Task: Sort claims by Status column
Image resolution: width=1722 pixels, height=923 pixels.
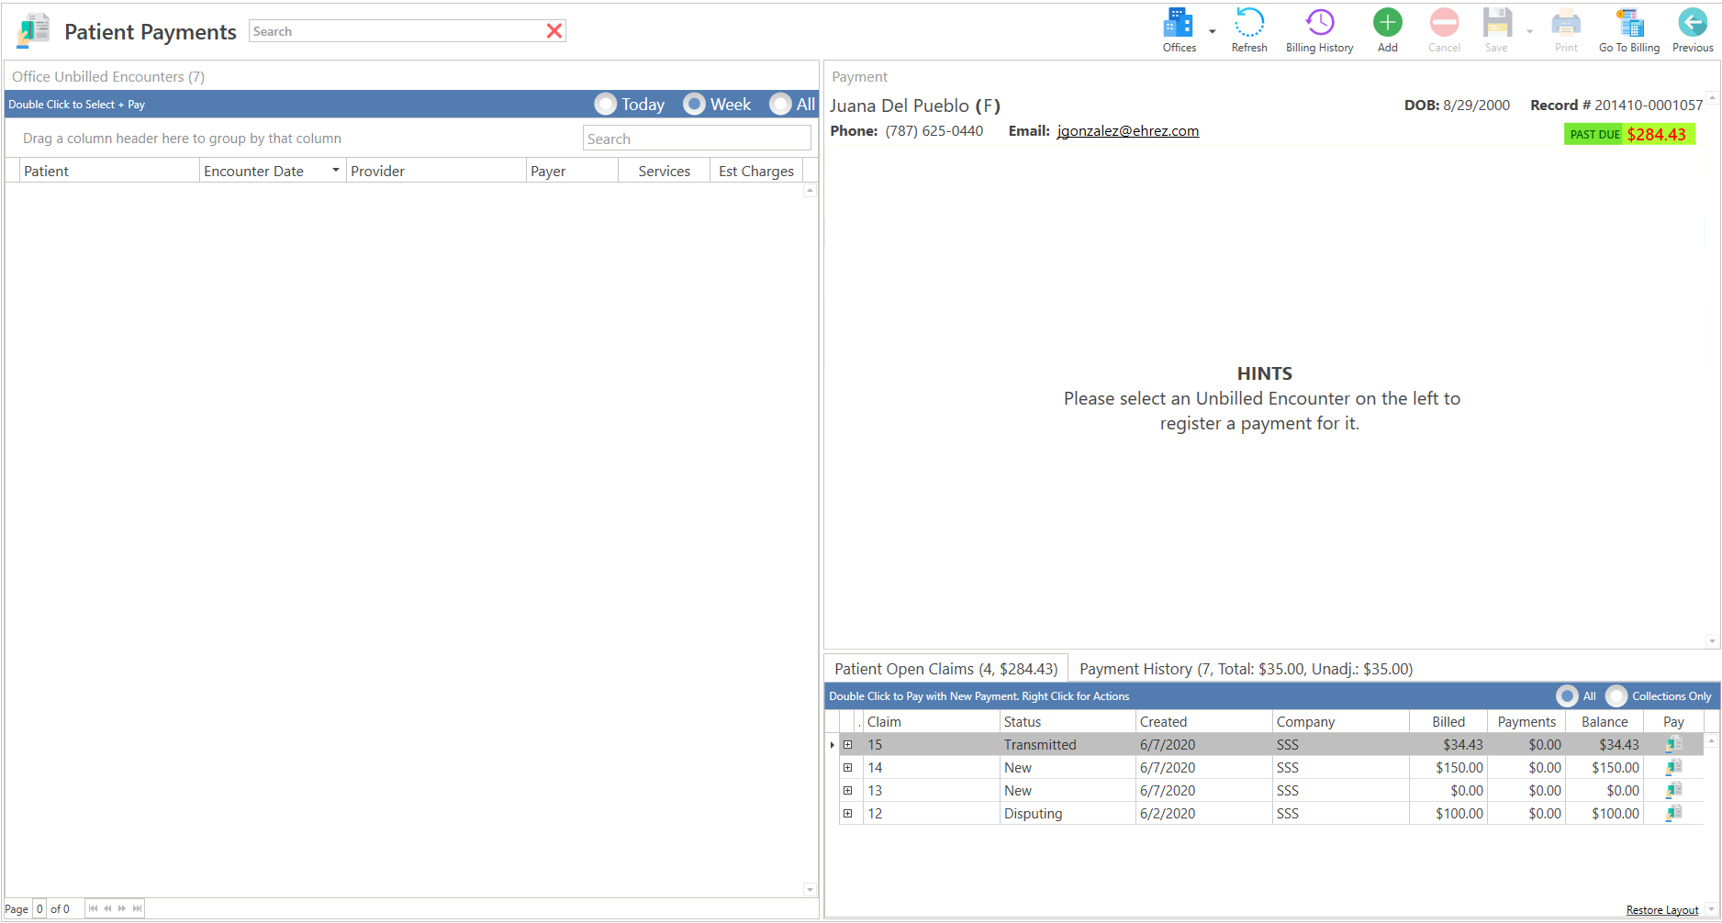Action: (x=1068, y=721)
